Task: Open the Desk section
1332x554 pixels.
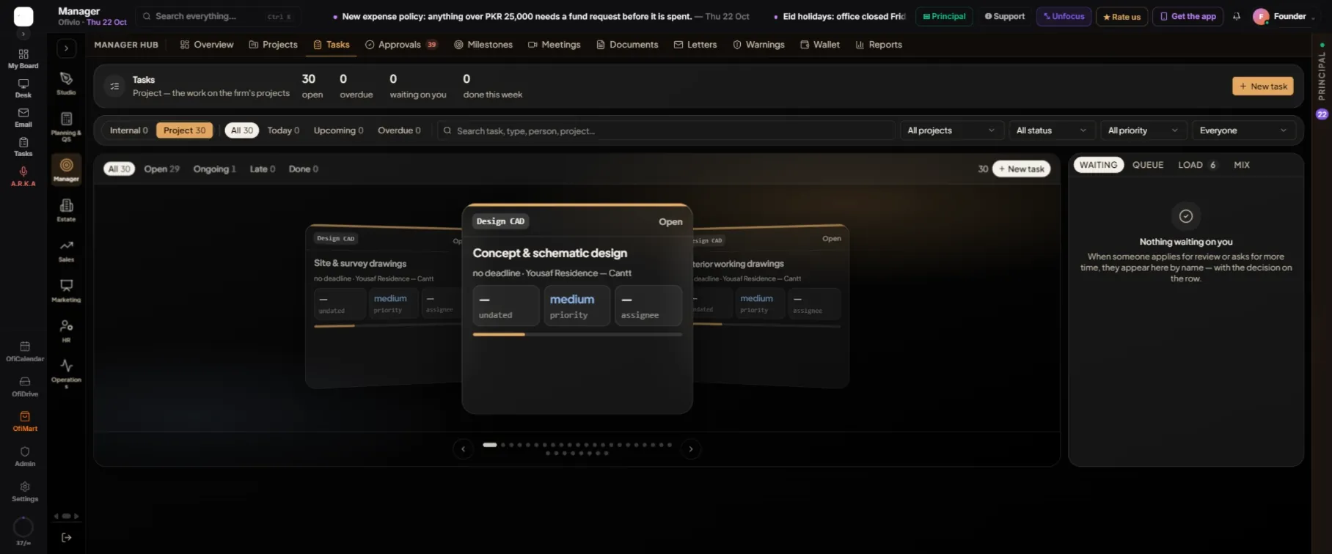Action: click(x=23, y=89)
